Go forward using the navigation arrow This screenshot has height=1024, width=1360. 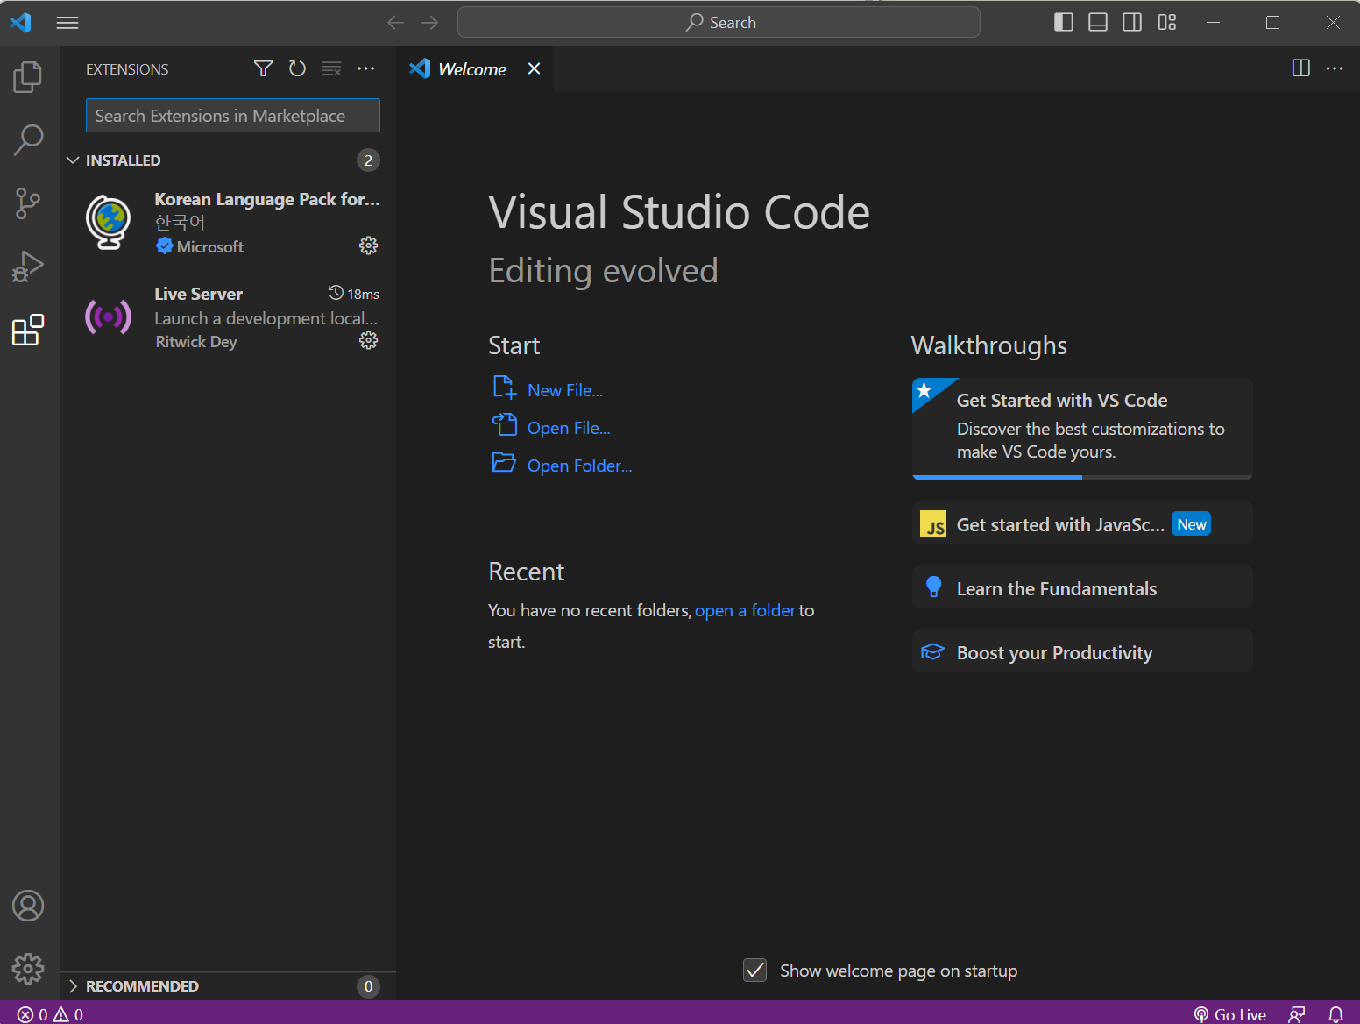click(429, 23)
